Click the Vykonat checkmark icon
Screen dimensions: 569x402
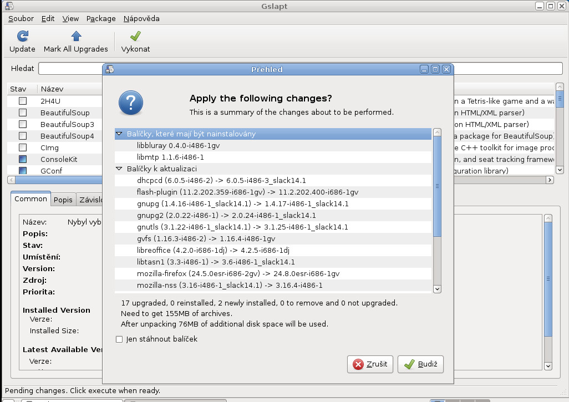coord(135,36)
